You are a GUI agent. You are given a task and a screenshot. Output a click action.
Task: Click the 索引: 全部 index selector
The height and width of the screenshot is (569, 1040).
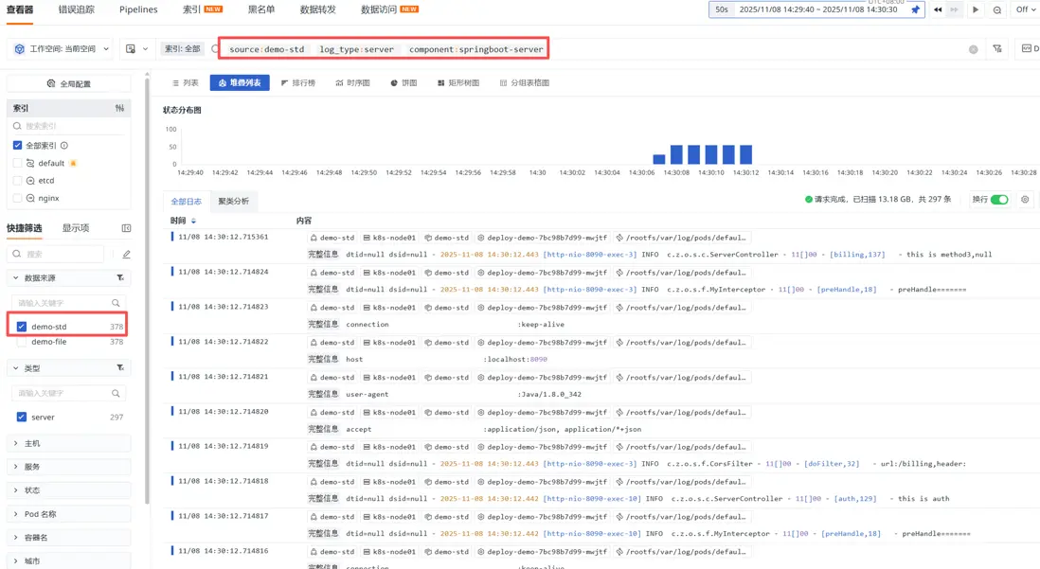click(183, 49)
